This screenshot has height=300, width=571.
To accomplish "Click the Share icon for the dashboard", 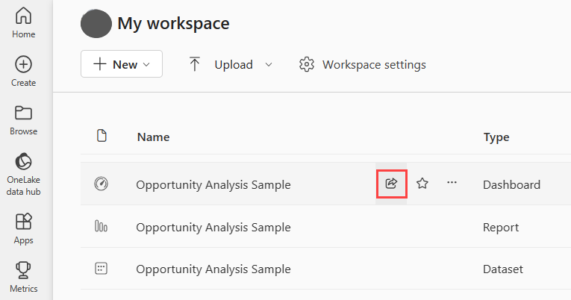I will tap(391, 183).
